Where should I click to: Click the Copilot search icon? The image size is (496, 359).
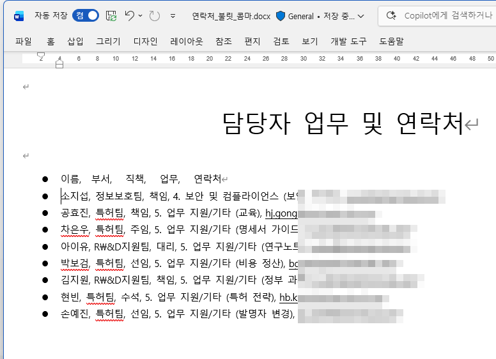click(x=391, y=15)
